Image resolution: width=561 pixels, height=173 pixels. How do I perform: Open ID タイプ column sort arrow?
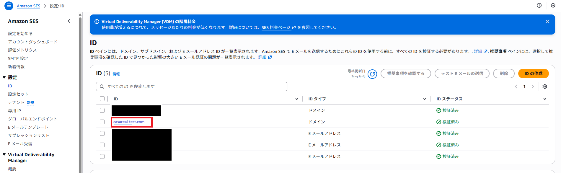click(424, 99)
